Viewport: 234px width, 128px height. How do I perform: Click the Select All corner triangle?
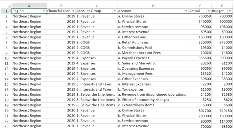9,6
